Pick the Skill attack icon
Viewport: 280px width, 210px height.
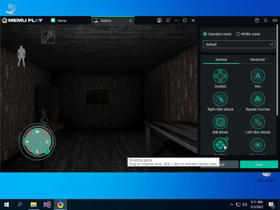(x=220, y=122)
